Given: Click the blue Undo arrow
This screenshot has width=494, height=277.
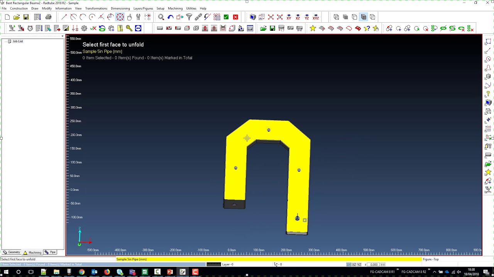Looking at the screenshot, I should click(x=170, y=17).
